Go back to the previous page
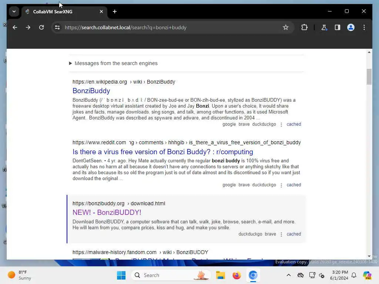379x284 pixels. 15,27
